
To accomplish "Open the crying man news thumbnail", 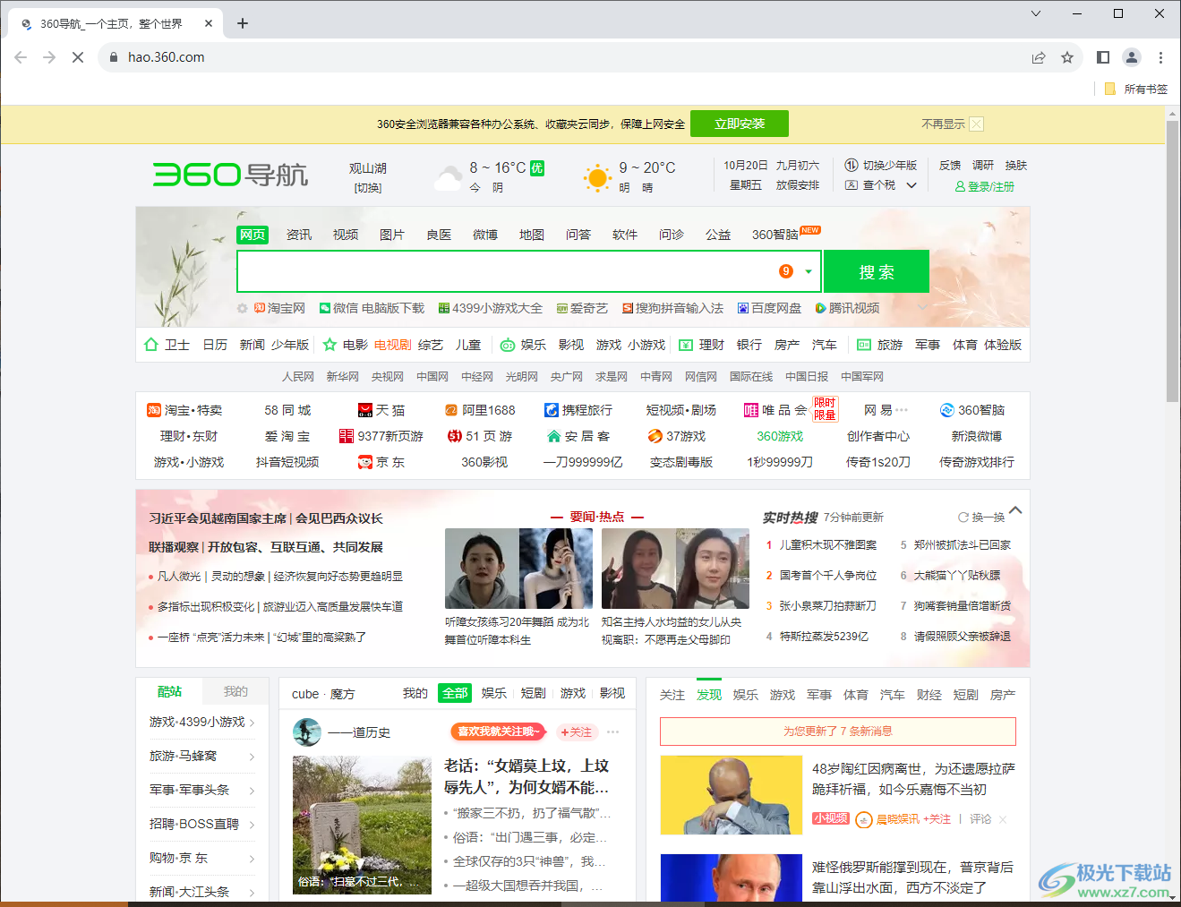I will (731, 795).
